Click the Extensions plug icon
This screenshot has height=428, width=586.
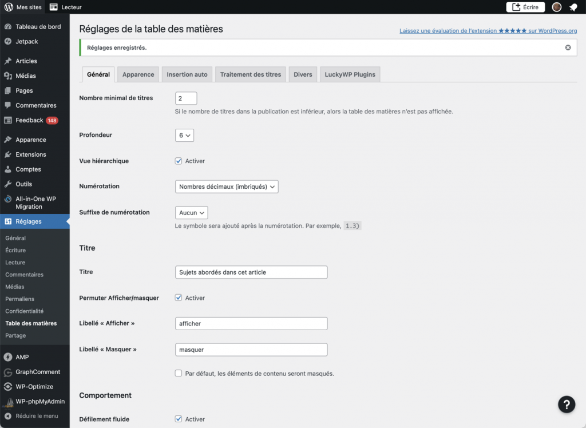click(x=8, y=154)
